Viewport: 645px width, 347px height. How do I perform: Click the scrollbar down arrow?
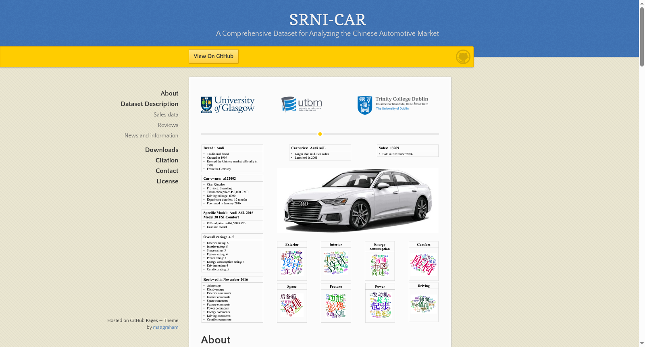(642, 344)
